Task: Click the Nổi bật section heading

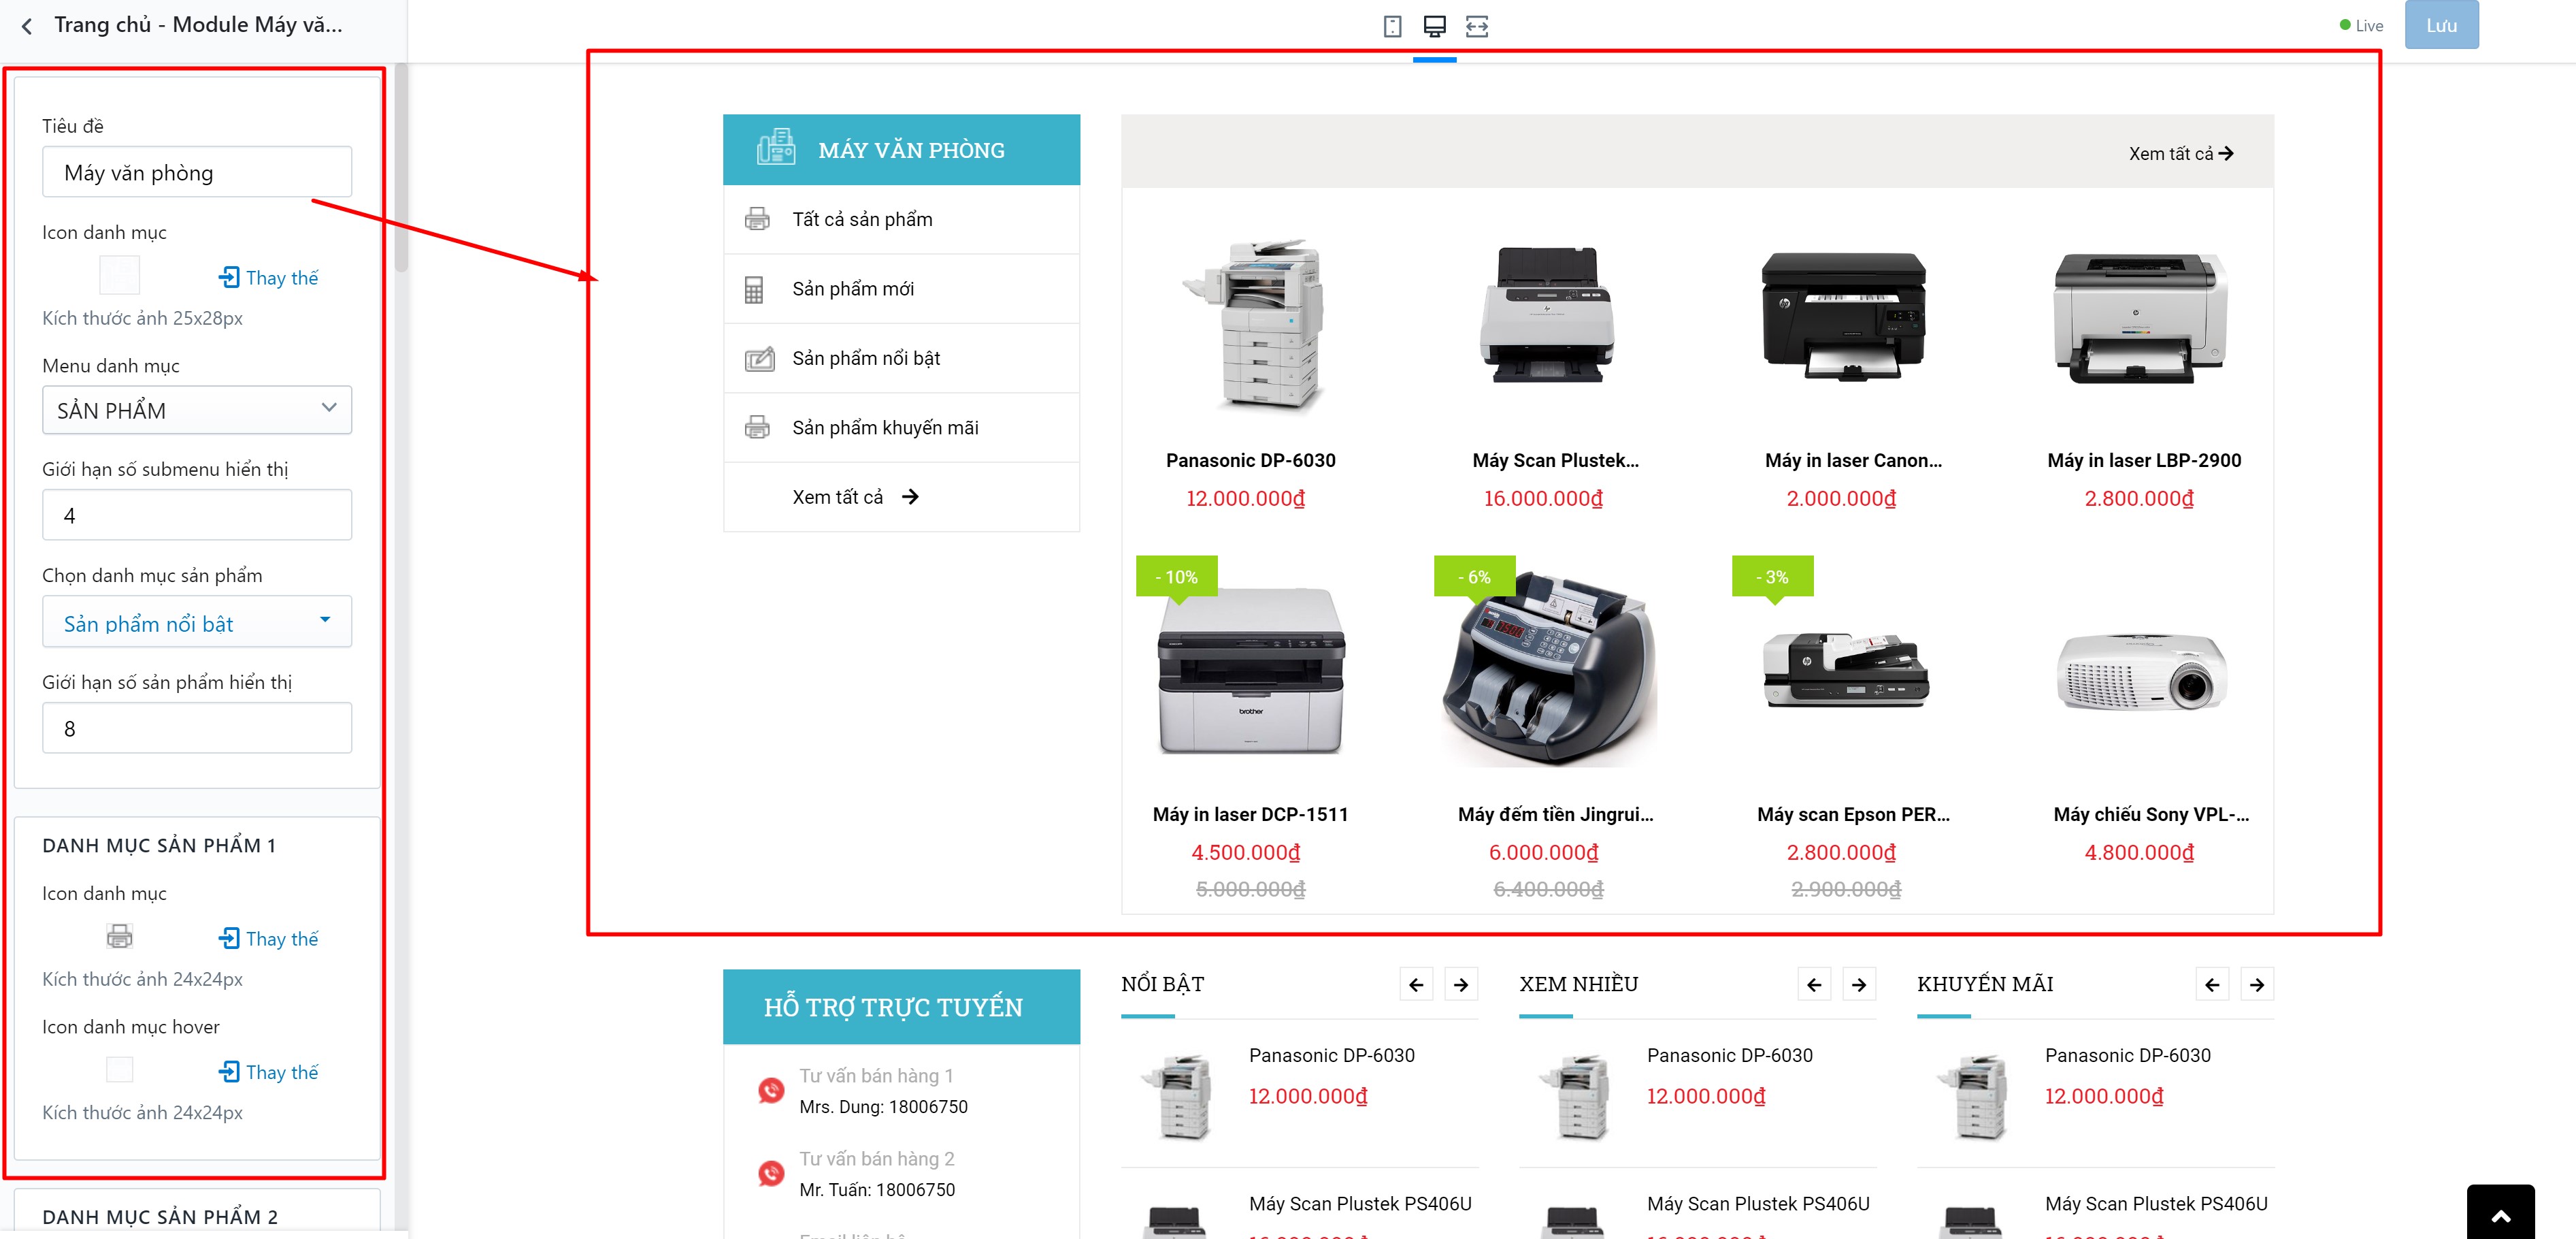Action: point(1162,985)
